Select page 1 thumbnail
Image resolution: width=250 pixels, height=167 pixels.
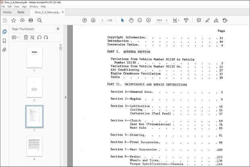pyautogui.click(x=34, y=58)
